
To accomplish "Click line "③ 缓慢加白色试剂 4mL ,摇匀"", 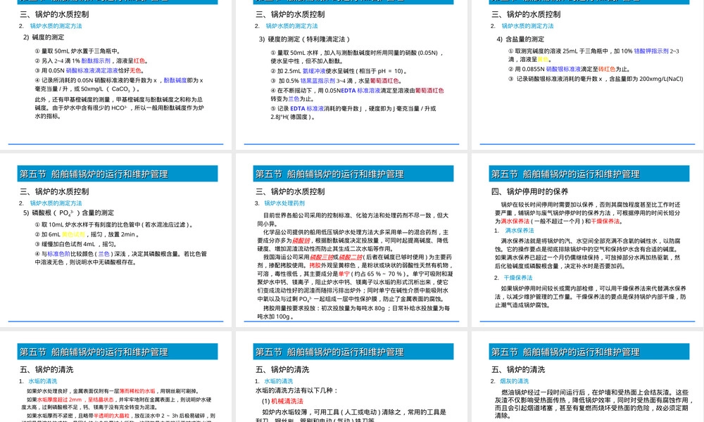I will 76,244.
